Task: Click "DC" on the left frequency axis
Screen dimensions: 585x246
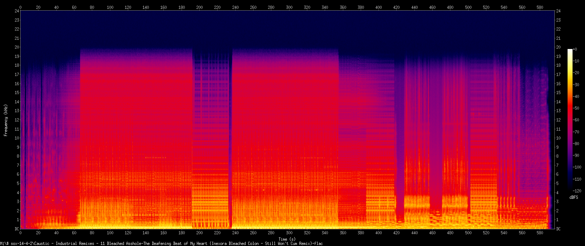Action: 16,229
